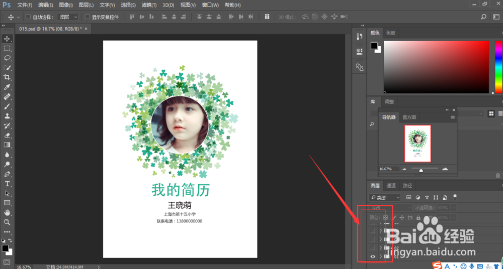Screen dimensions: 503x269
Task: Filter layers by adjustment layer icon
Action: 417,197
